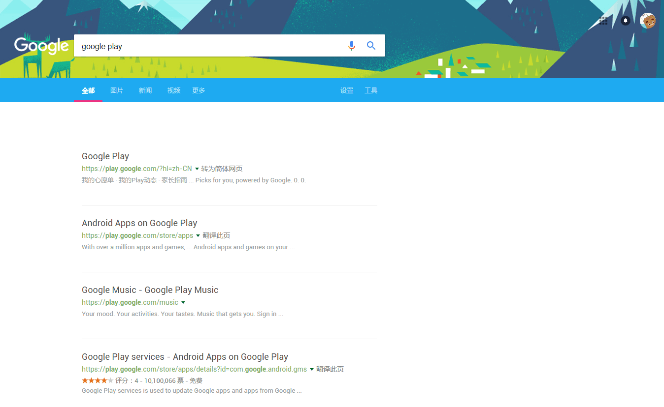Click the snippet 'With over a million apps and games'
664x407 pixels.
[188, 247]
